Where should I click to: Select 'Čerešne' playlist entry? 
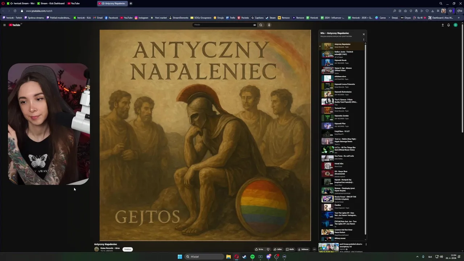pyautogui.click(x=342, y=207)
